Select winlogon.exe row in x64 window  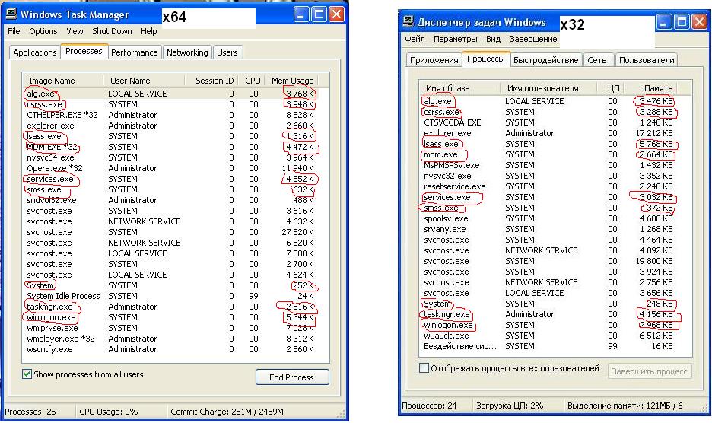(x=170, y=317)
